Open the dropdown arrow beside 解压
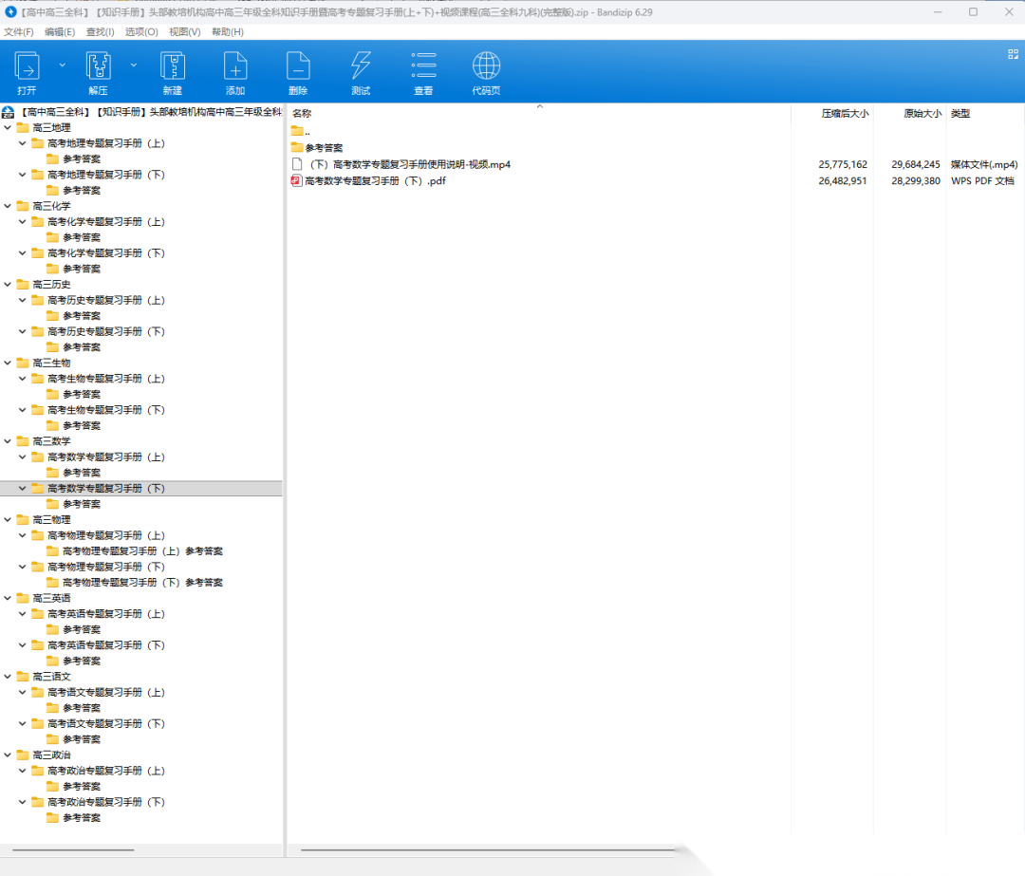1025x876 pixels. click(134, 65)
